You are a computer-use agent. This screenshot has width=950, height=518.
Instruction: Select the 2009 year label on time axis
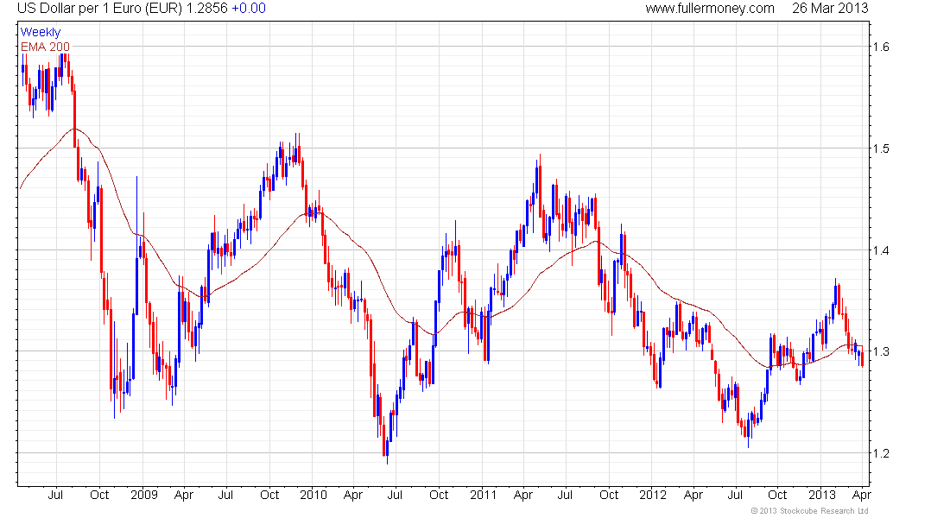click(143, 495)
